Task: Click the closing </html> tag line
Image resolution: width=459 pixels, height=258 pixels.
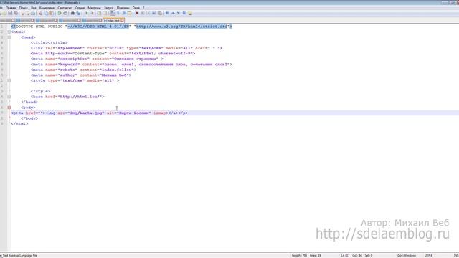Action: point(19,124)
